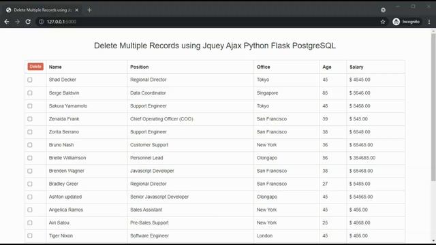Mark the Bruno Nash checkbox
This screenshot has width=436, height=245.
tap(30, 145)
